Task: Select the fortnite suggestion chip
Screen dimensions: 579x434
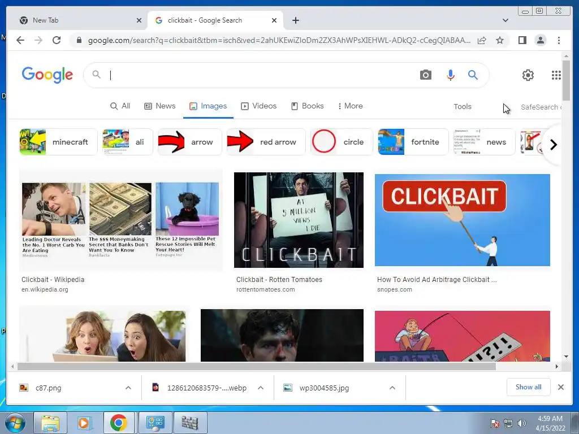Action: coord(413,142)
